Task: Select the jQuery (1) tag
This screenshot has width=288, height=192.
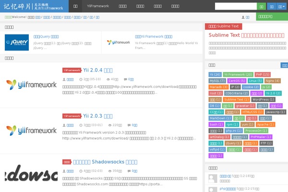Action: (233, 143)
